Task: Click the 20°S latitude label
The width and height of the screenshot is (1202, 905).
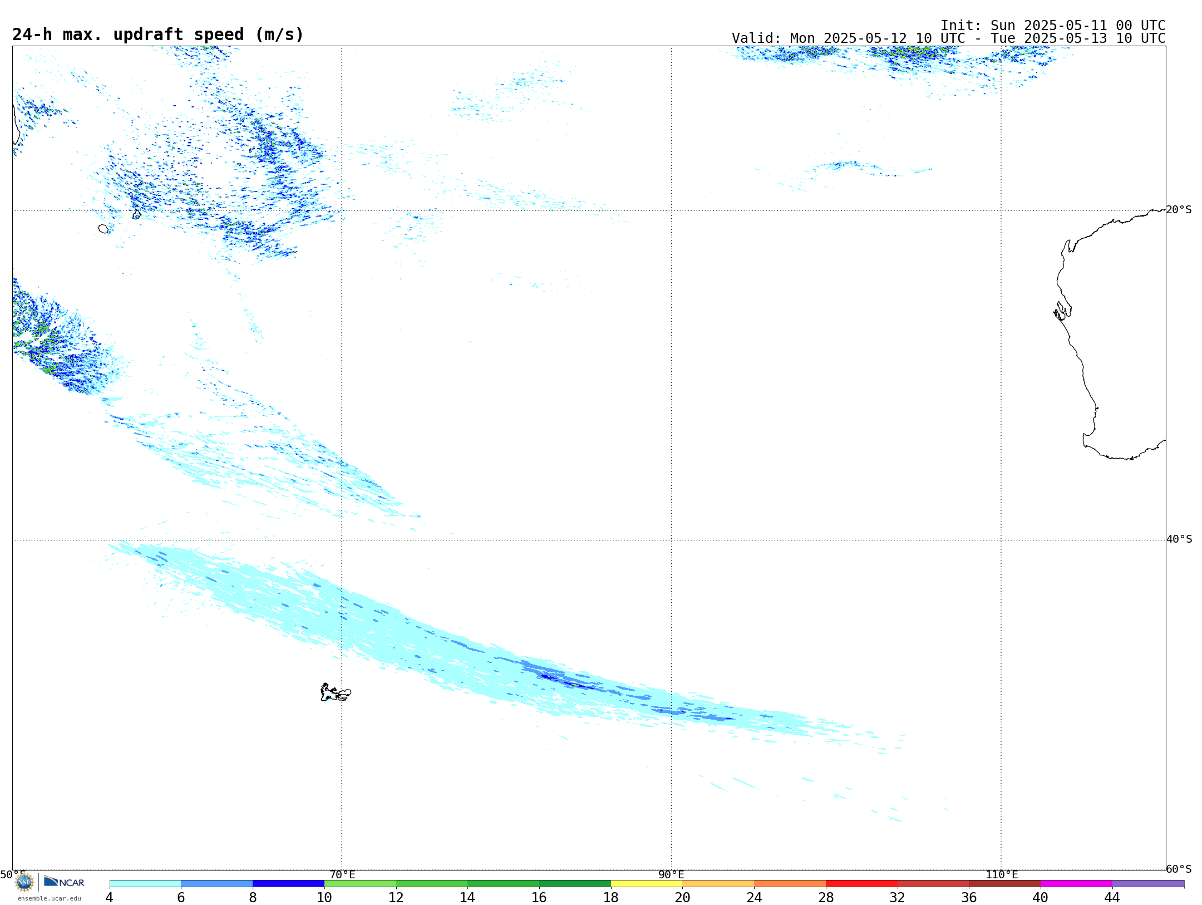Action: (1179, 210)
